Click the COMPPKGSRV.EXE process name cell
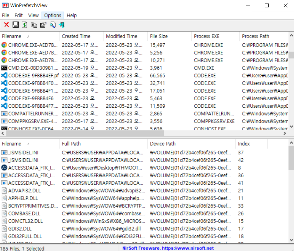The height and width of the screenshot is (251, 294). point(214,121)
